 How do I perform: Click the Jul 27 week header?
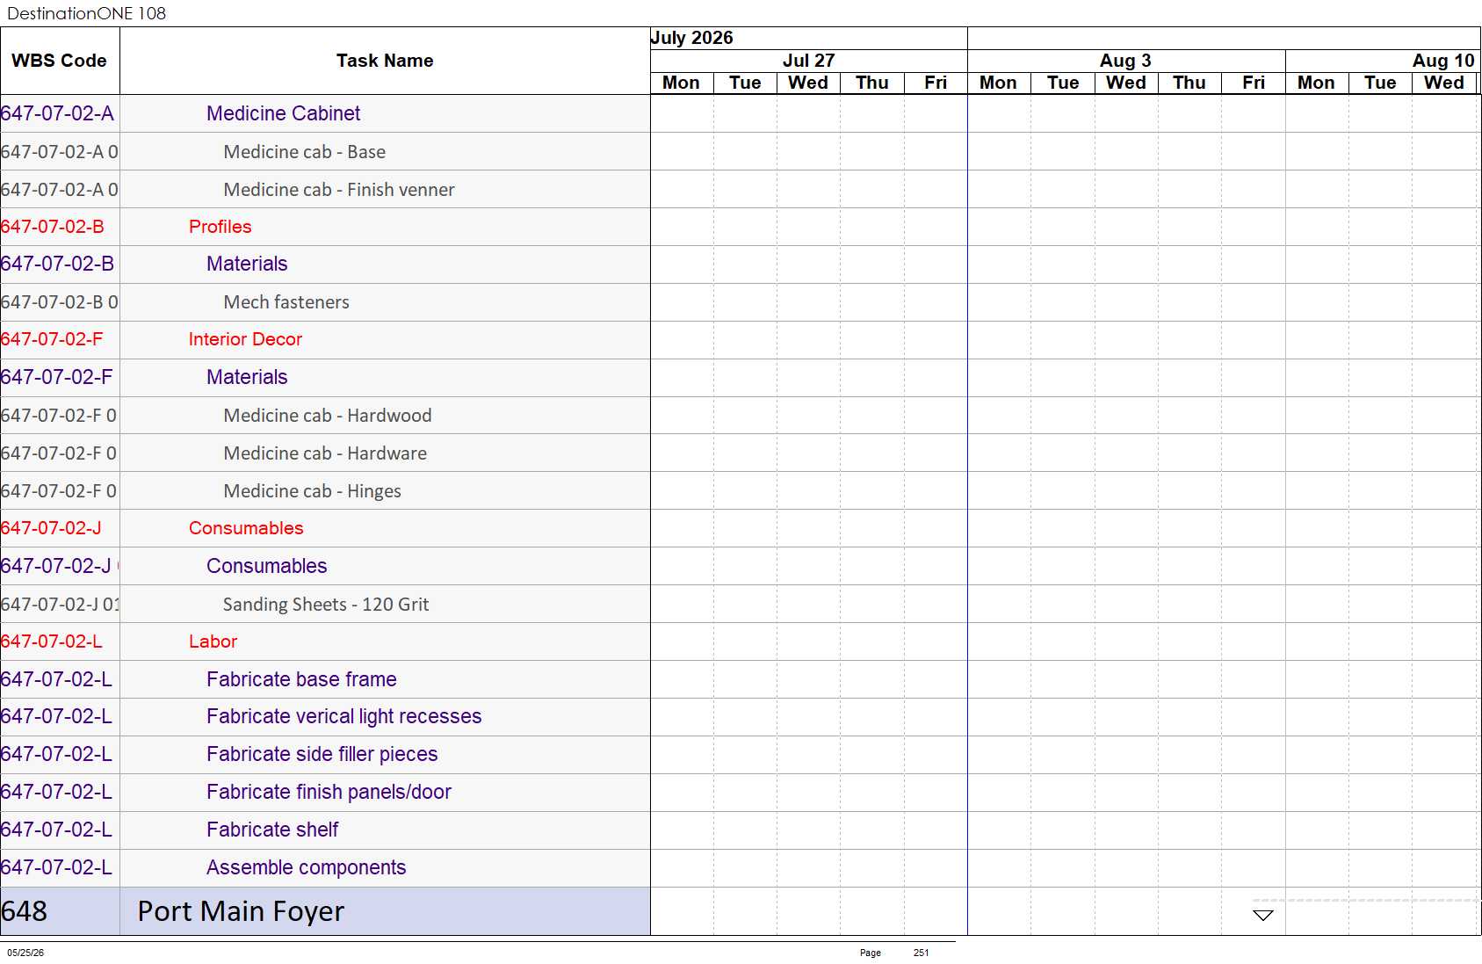tap(809, 61)
